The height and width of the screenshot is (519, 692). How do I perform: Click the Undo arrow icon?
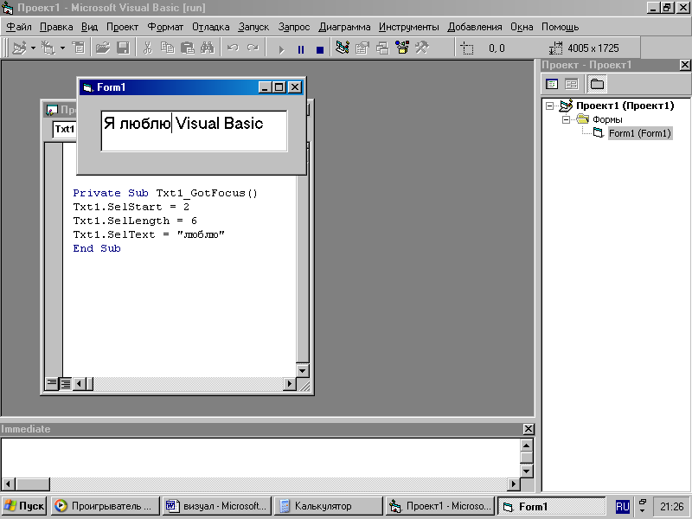[233, 48]
